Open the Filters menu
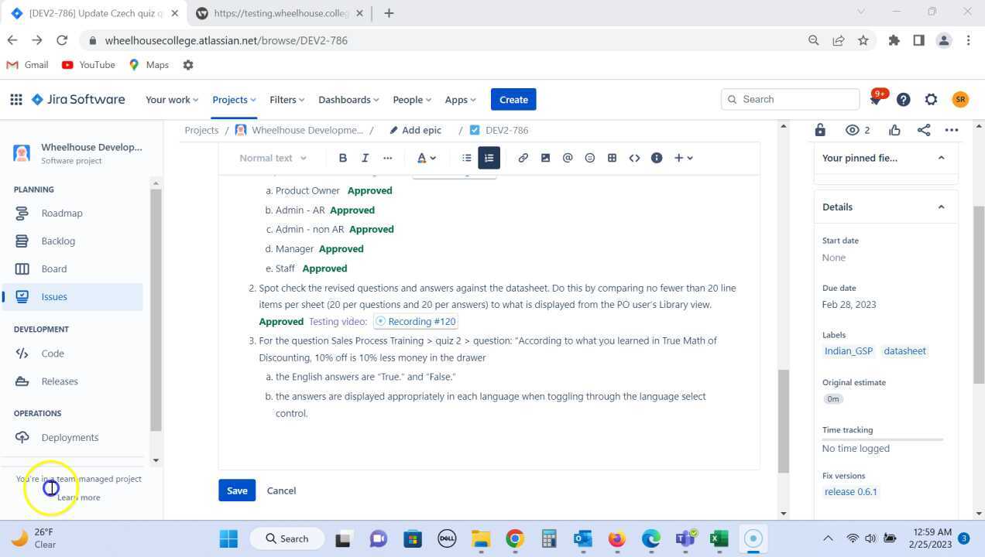The height and width of the screenshot is (557, 985). [287, 100]
